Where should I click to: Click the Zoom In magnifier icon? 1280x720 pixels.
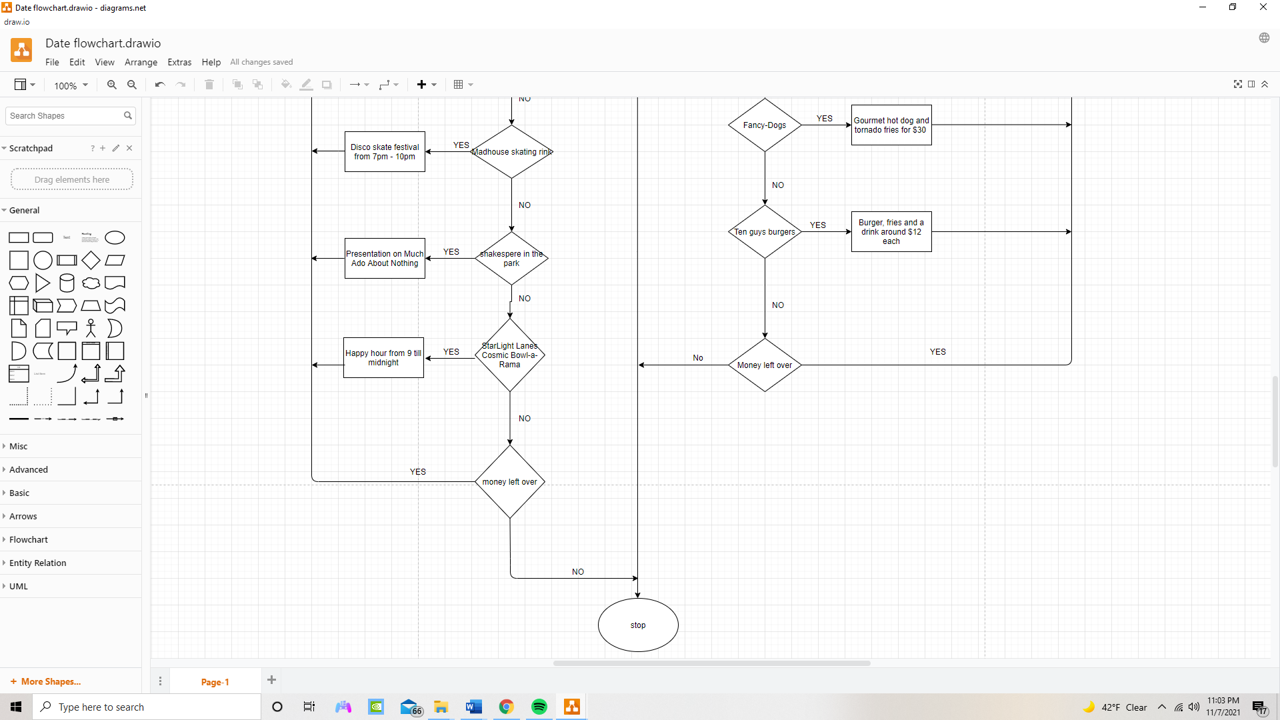pos(112,85)
